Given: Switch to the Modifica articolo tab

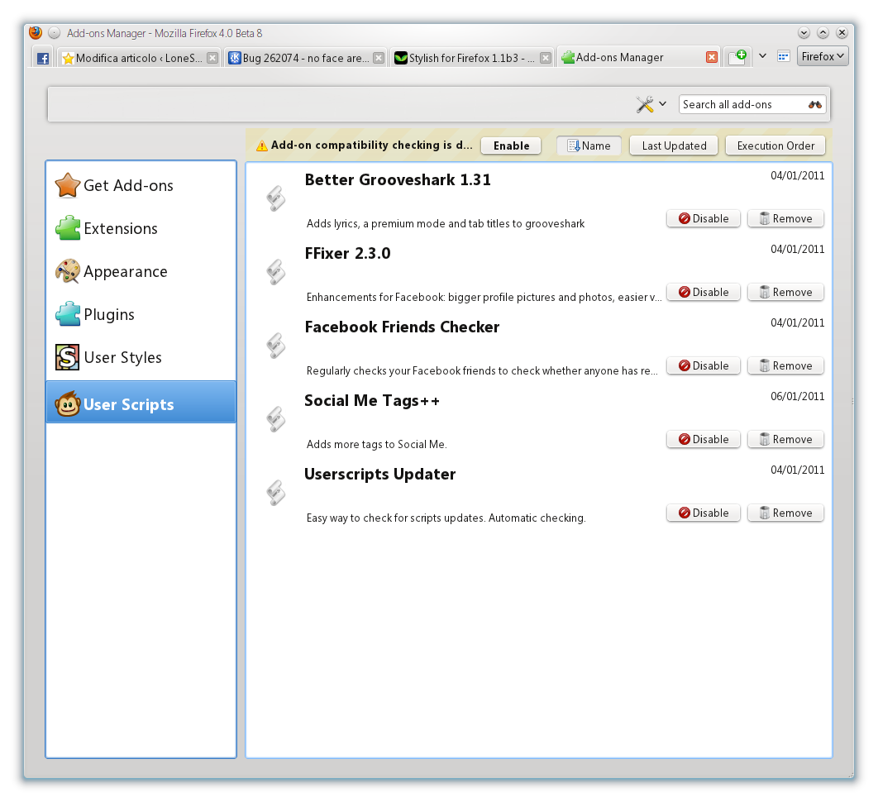Looking at the screenshot, I should 139,58.
